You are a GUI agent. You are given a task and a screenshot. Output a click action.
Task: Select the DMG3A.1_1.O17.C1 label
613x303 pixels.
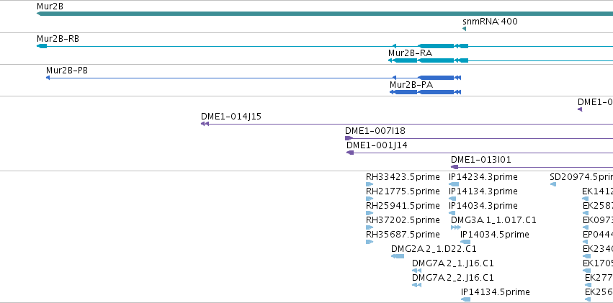(x=493, y=220)
